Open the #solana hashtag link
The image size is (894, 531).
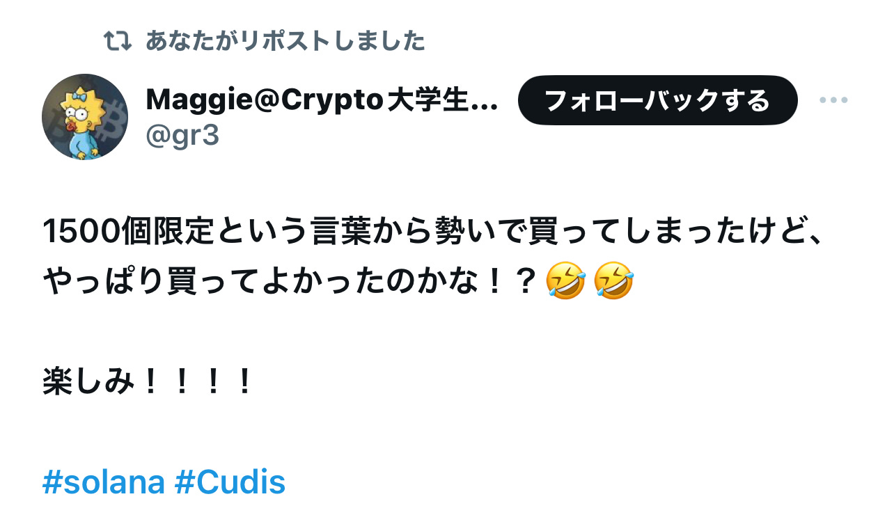coord(104,482)
